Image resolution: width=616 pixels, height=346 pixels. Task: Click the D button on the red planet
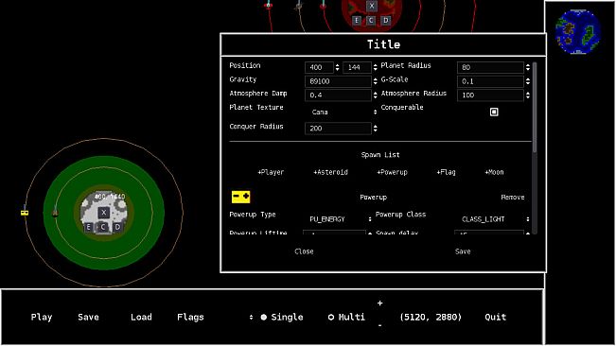point(386,20)
